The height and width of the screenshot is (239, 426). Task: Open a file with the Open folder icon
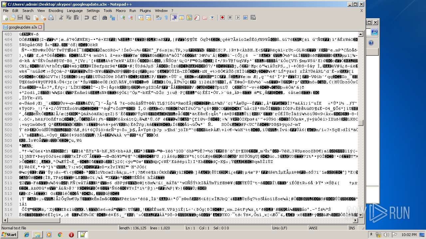[x=13, y=18]
